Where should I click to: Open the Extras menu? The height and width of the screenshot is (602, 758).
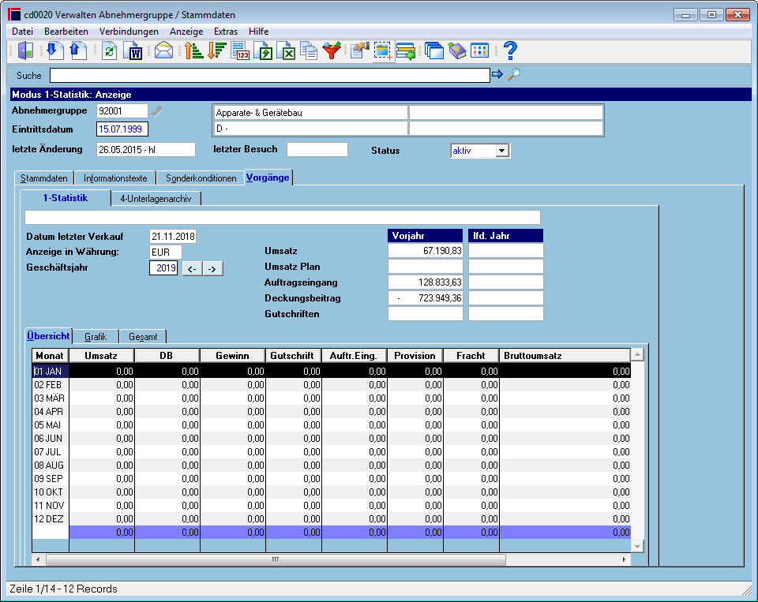coord(226,32)
